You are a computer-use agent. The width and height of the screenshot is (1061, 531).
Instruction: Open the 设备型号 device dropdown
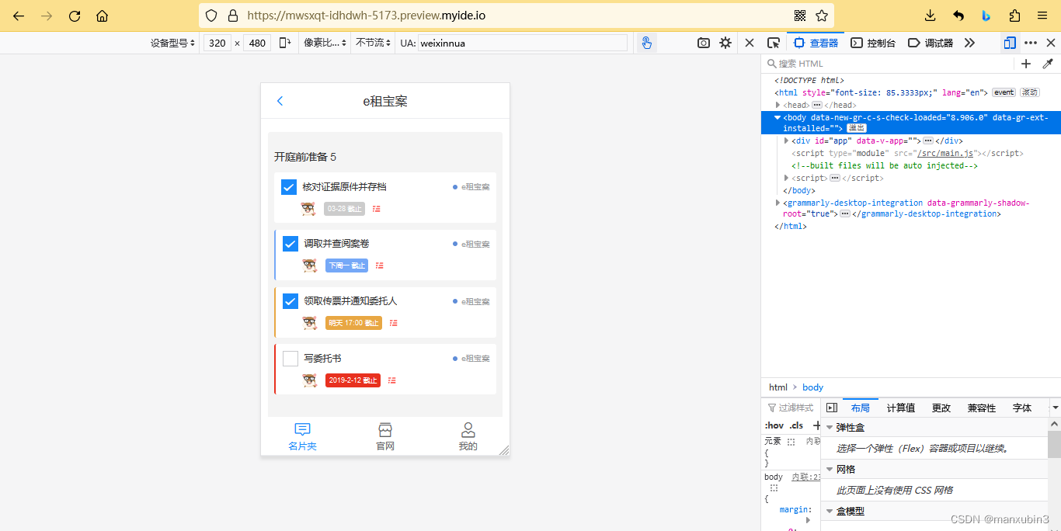172,43
